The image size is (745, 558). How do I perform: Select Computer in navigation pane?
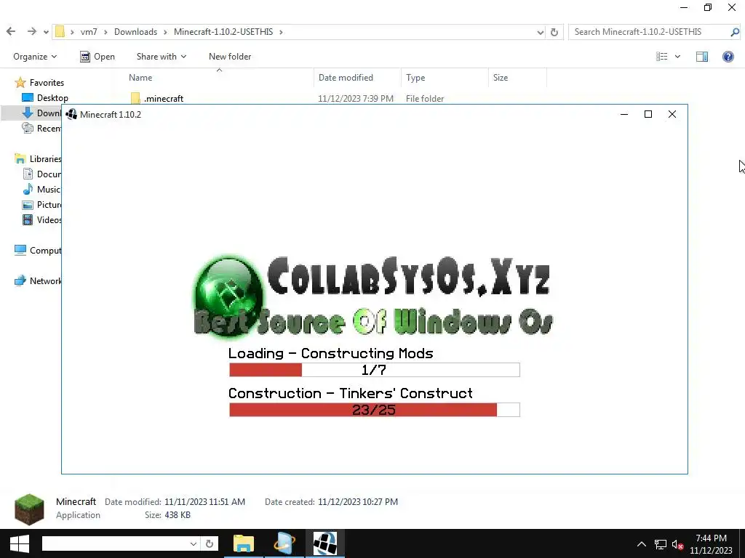coord(38,250)
